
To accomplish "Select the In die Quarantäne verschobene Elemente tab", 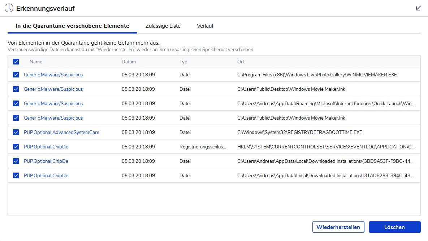I will click(x=72, y=26).
